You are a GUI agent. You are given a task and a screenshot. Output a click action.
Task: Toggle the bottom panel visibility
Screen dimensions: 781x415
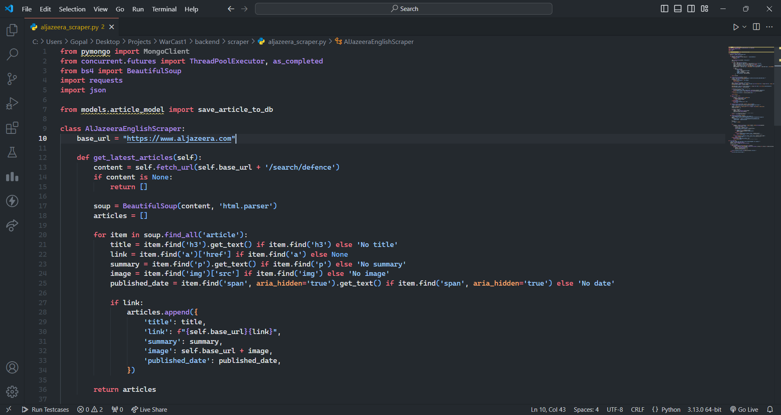(x=678, y=9)
